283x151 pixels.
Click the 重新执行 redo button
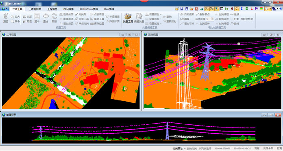point(170,21)
